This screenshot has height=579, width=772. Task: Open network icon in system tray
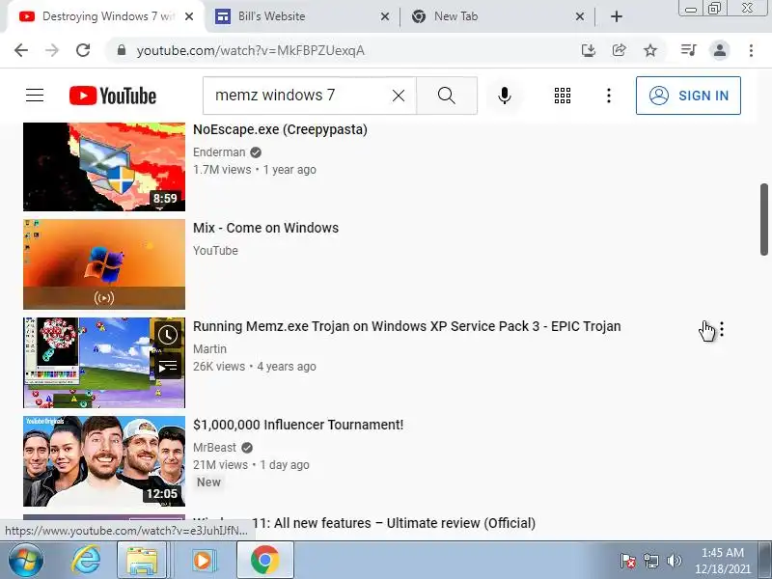click(x=650, y=561)
